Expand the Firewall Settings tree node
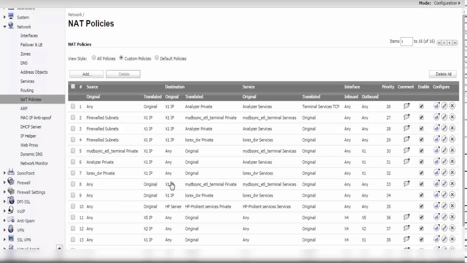The image size is (467, 263). click(x=5, y=192)
